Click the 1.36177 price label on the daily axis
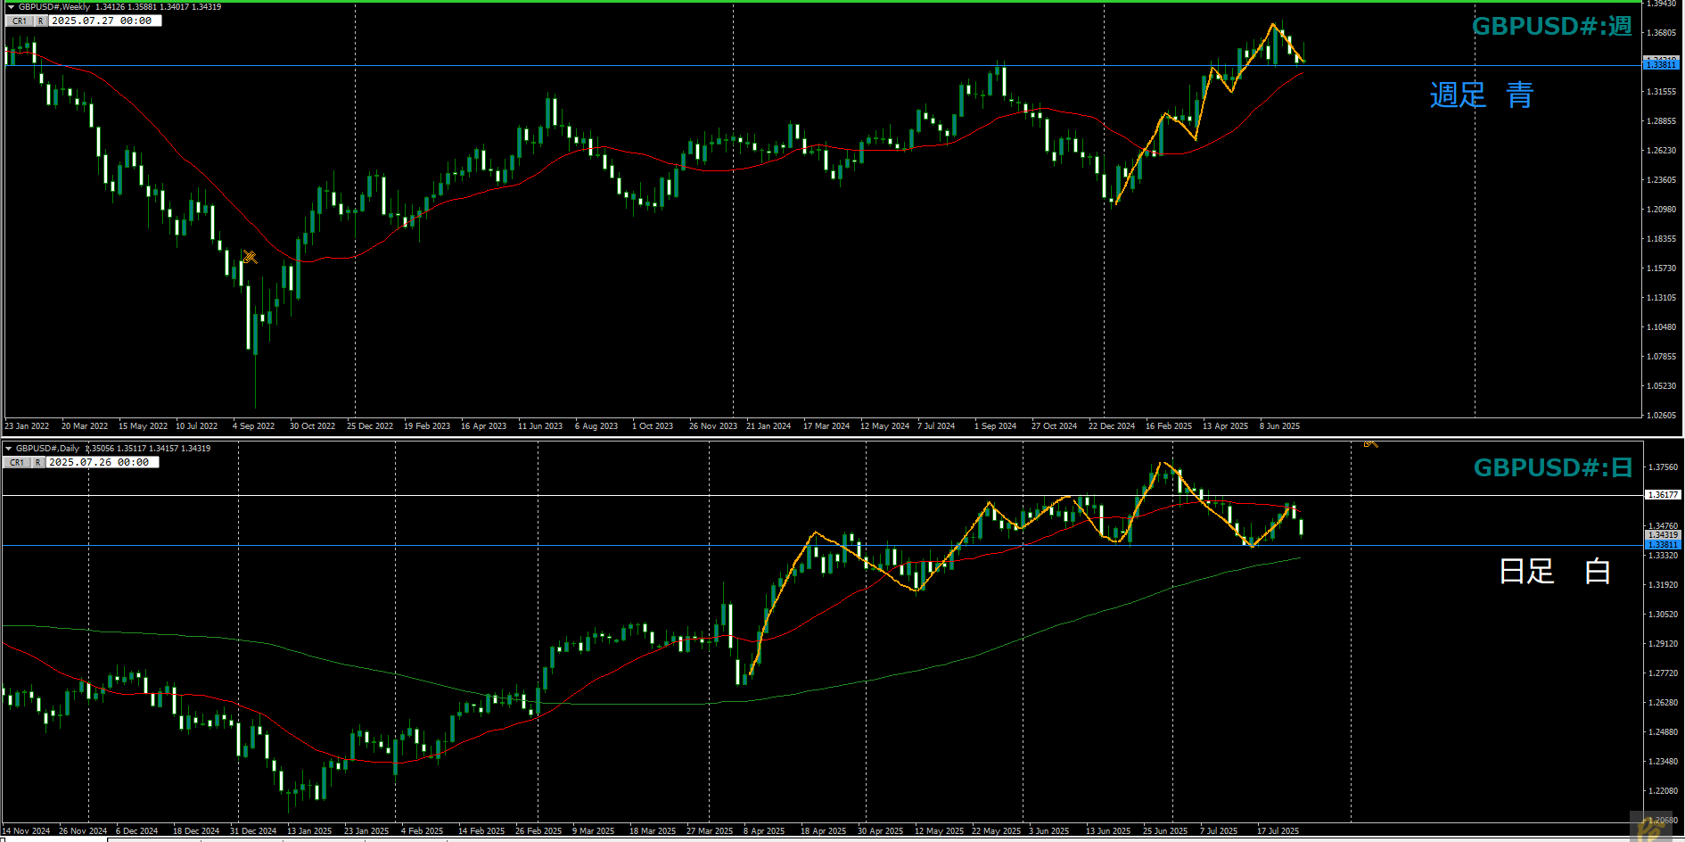The width and height of the screenshot is (1685, 842). tap(1663, 494)
